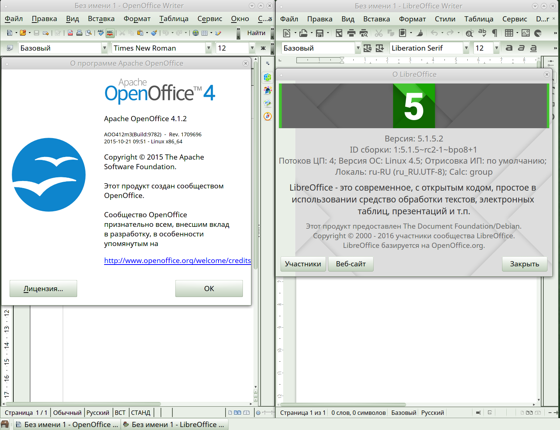Toggle Underline 'a' in LibreOffice toolbar

tap(533, 48)
